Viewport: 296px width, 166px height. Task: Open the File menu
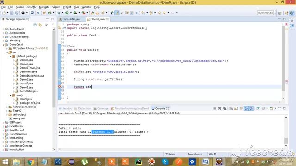coord(3,7)
